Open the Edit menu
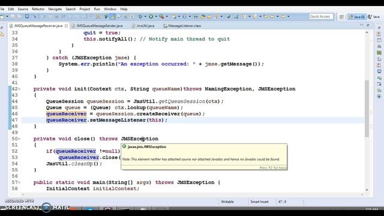The height and width of the screenshot is (216, 384). pos(11,9)
